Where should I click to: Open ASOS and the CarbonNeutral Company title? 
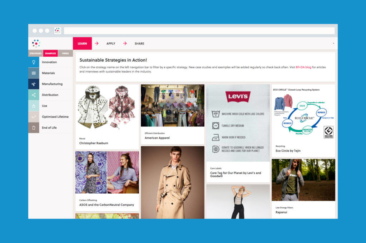[x=107, y=205]
